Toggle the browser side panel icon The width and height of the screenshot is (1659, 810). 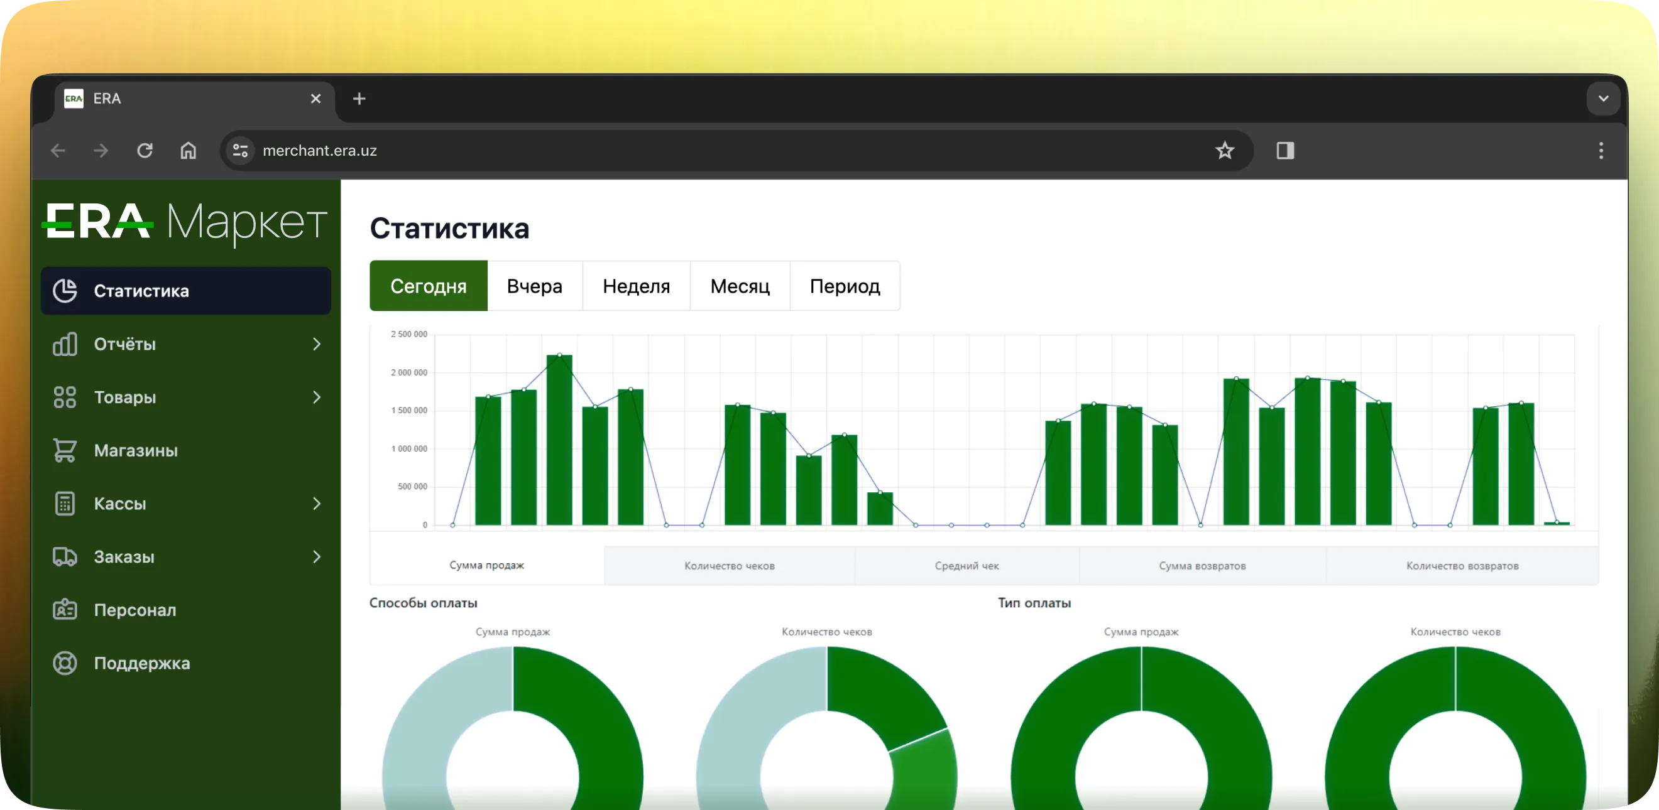1285,151
